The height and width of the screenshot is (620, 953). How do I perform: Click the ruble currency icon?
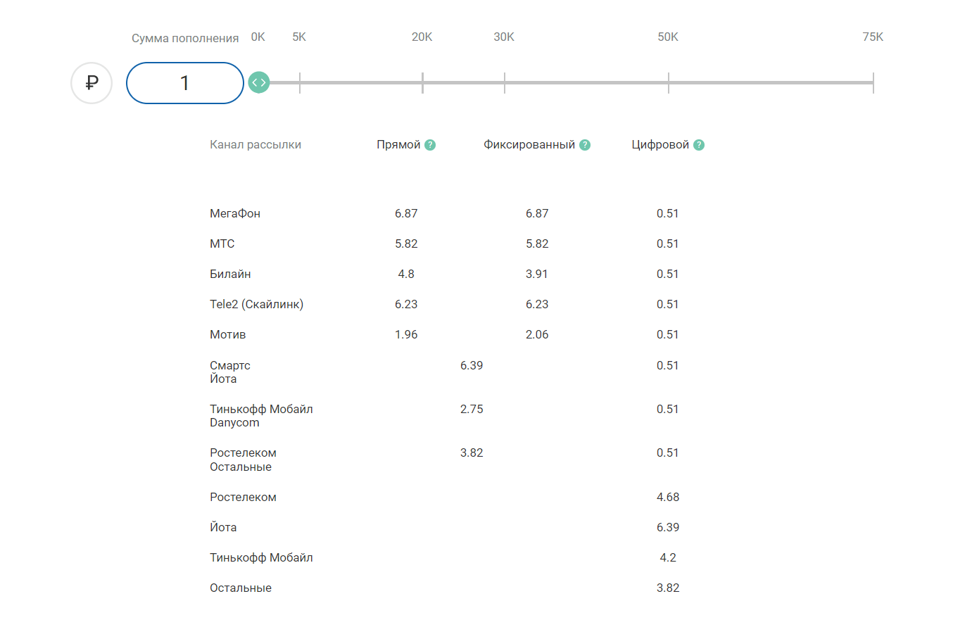[x=91, y=83]
